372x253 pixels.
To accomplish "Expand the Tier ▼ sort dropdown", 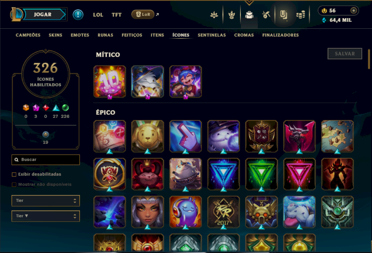I will tap(46, 216).
